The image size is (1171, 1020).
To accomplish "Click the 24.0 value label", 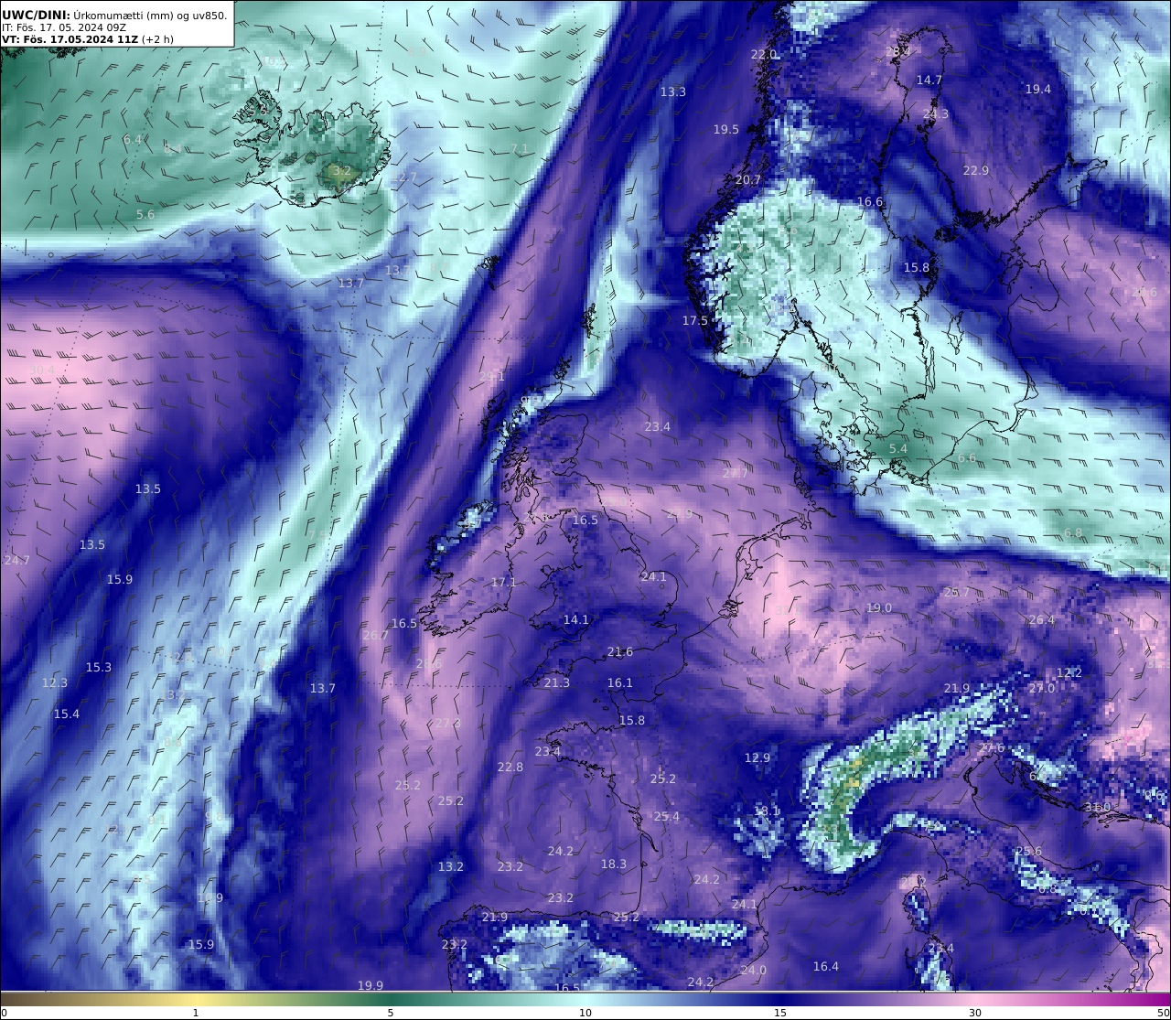I will point(754,971).
